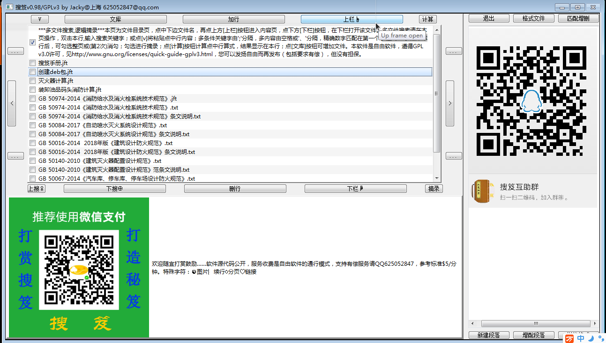Click the 摘录 excerpt button

coord(434,189)
